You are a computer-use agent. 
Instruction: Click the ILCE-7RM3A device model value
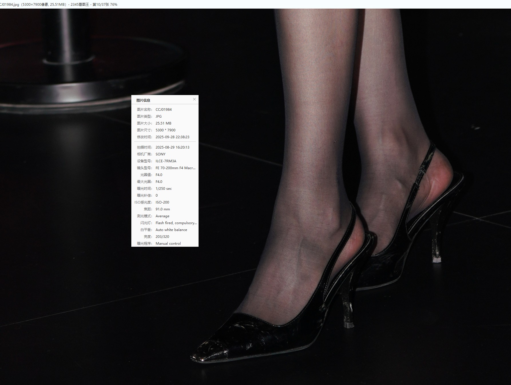pyautogui.click(x=166, y=161)
